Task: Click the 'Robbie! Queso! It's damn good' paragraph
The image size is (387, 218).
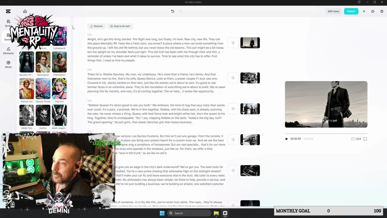Action: pos(156,114)
